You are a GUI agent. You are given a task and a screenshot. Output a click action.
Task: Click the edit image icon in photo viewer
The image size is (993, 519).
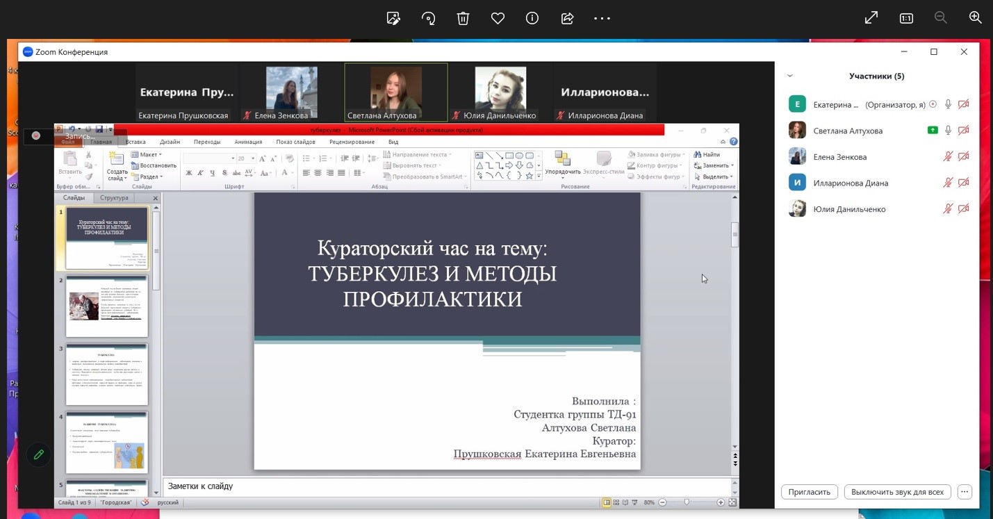tap(393, 19)
